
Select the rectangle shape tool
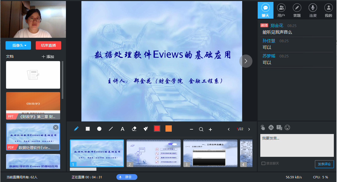click(88, 129)
